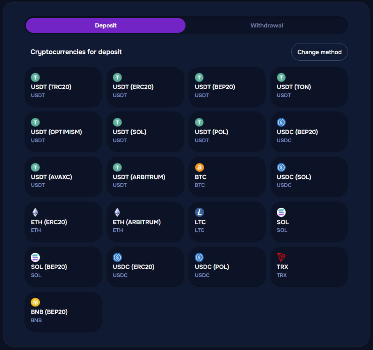Pick USDT (SOL) label

[130, 132]
